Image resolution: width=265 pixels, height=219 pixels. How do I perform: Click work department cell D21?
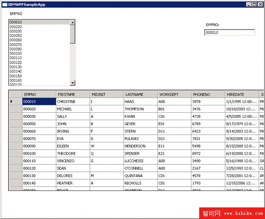(x=174, y=139)
